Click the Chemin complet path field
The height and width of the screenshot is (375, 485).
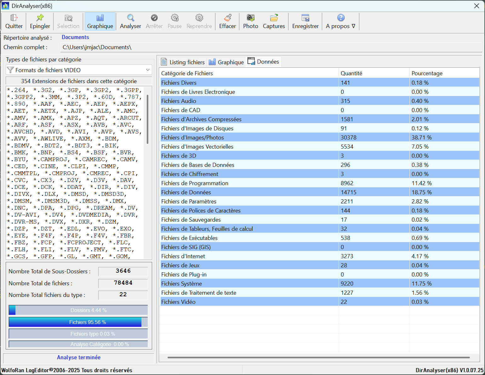[271, 47]
